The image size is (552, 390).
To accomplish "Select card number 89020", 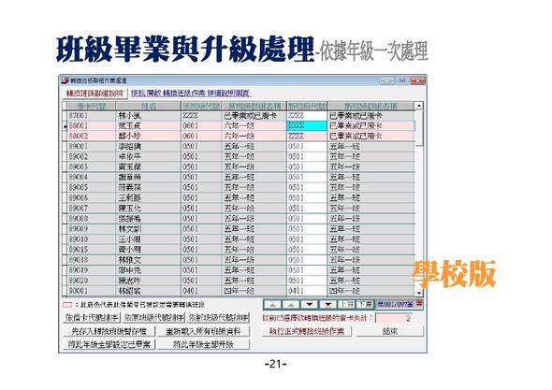I will pos(91,281).
